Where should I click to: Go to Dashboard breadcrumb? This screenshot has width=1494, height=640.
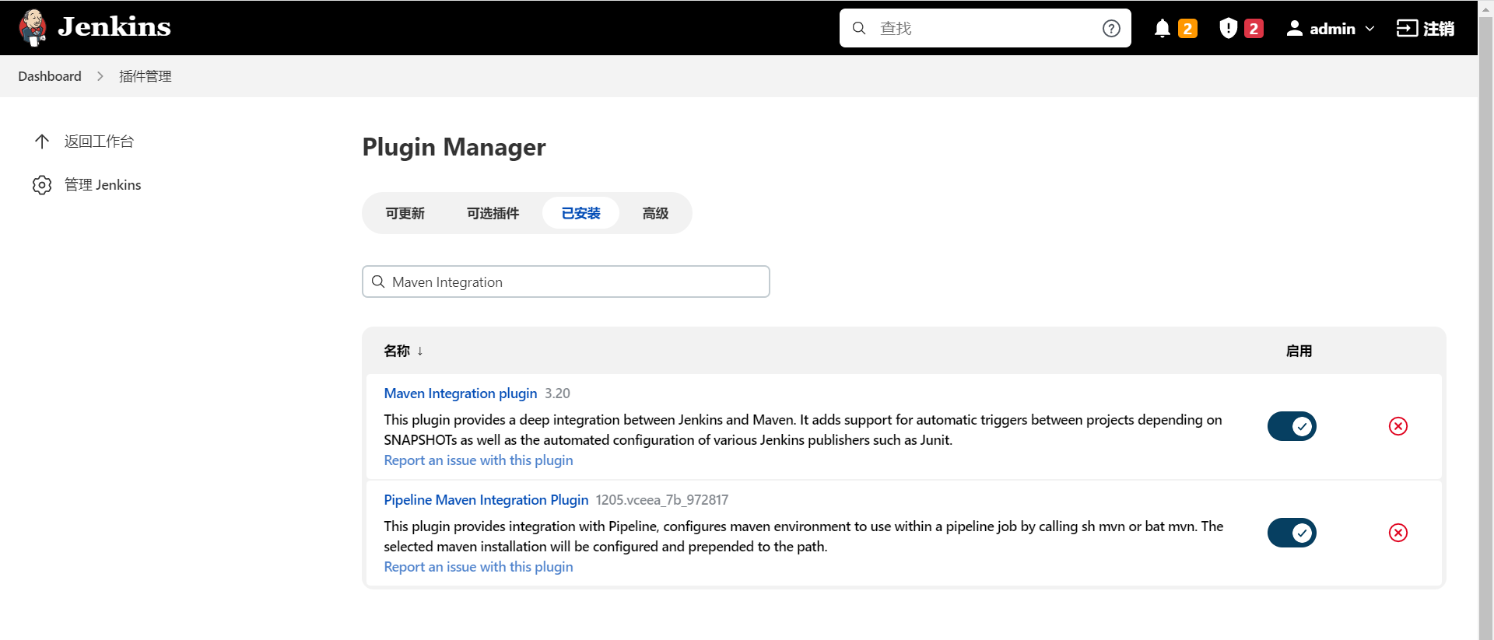(x=50, y=76)
